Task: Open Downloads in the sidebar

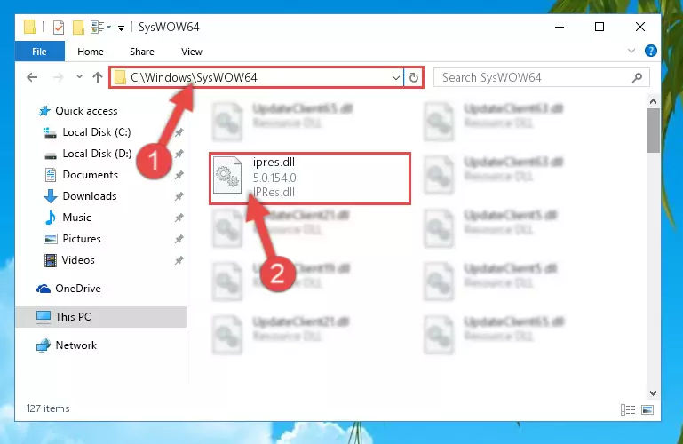Action: [x=90, y=196]
